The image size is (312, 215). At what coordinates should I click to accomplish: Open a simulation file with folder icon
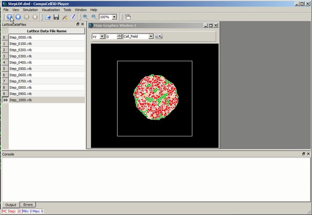[47, 17]
